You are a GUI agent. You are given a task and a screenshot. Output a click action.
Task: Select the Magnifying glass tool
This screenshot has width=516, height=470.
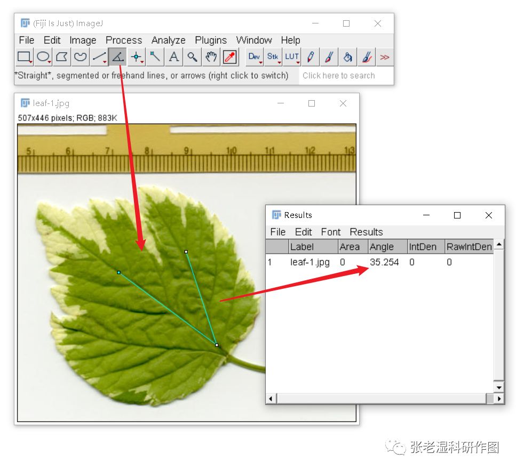coord(192,57)
